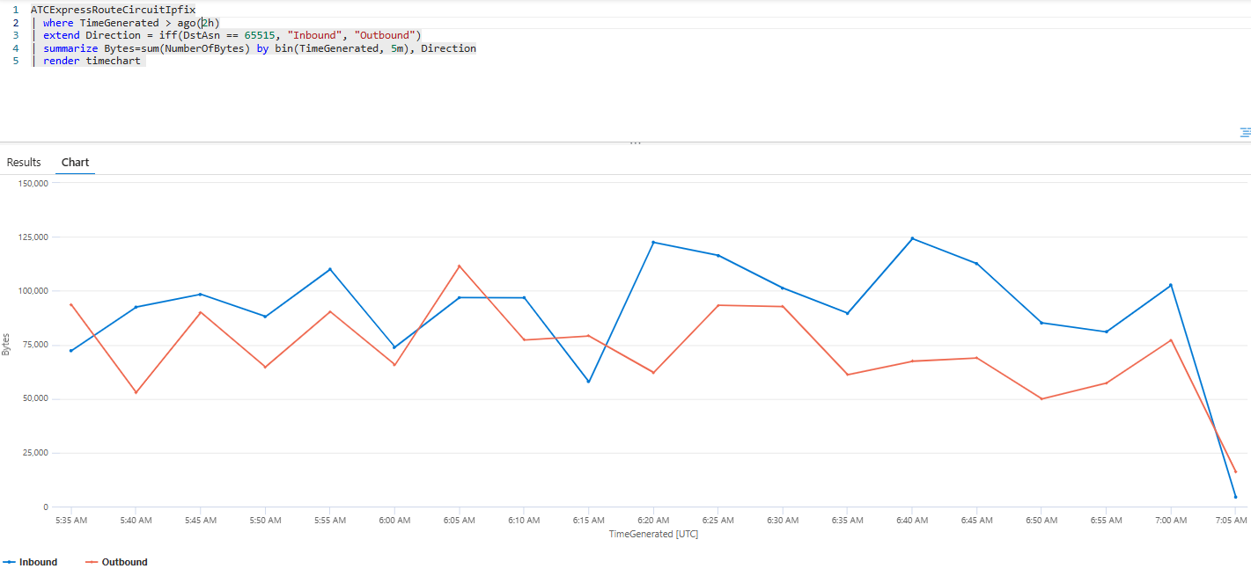Viewport: 1251px width, 576px height.
Task: Click line number 5 in the editor
Action: point(15,60)
